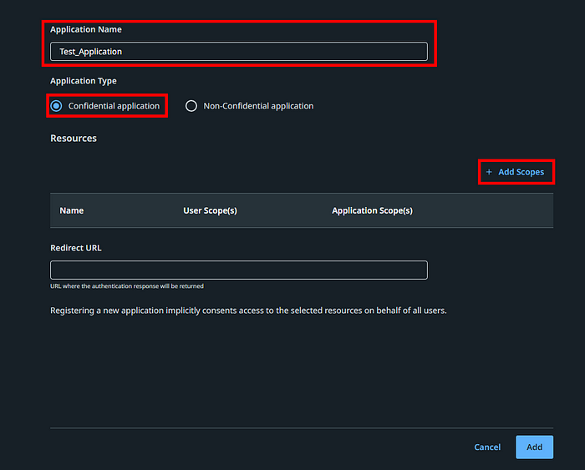Screen dimensions: 585x470
Task: Select Non-Confidential application radio button
Action: click(191, 106)
